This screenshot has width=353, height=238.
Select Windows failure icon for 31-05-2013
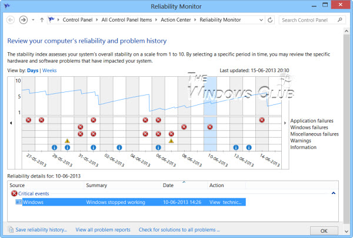pyautogui.click(x=81, y=127)
